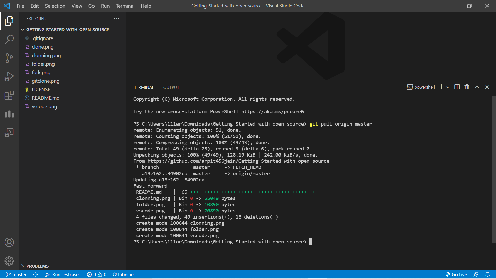Open the new terminal launch profile dropdown
Viewport: 496px width, 279px height.
point(448,87)
